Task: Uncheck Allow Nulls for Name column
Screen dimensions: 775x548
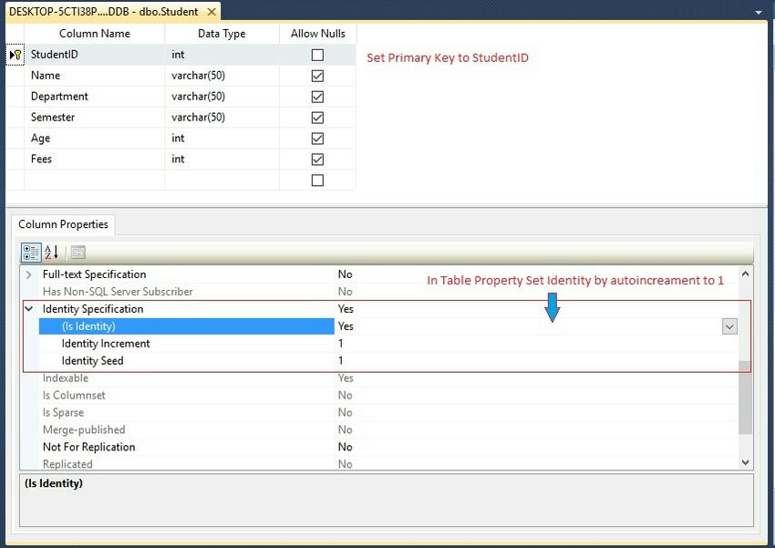Action: tap(317, 76)
